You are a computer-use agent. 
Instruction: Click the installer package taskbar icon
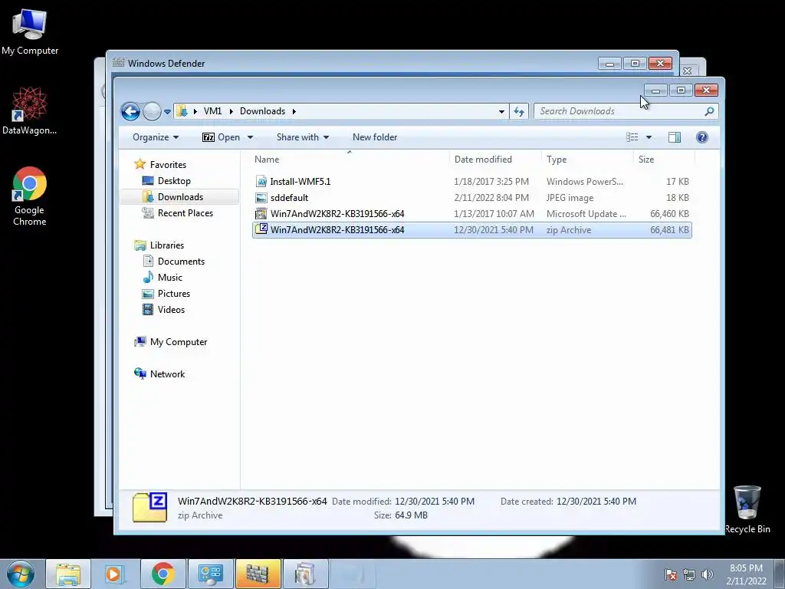[305, 574]
